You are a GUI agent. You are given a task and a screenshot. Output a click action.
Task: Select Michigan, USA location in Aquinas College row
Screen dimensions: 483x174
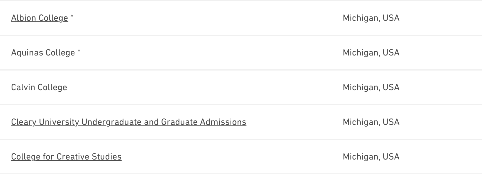point(371,53)
